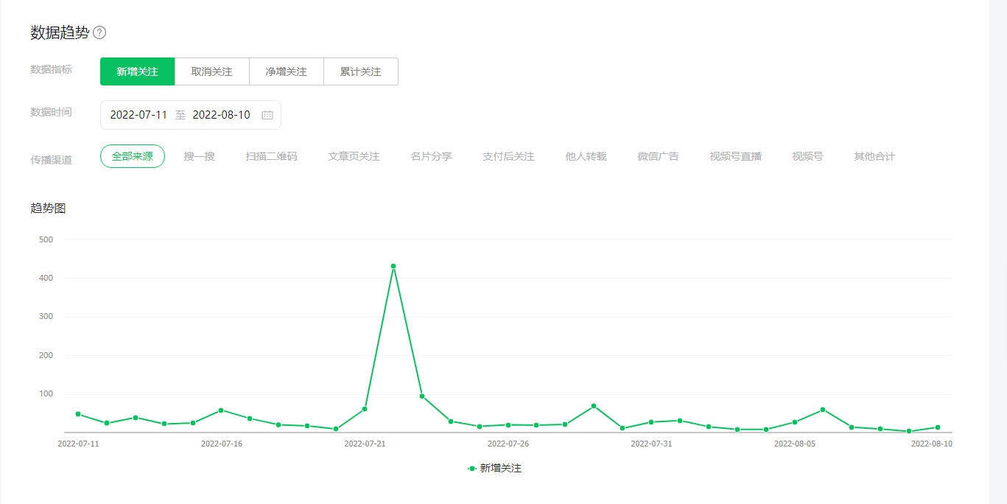This screenshot has height=504, width=1007.
Task: Open the 累计关注 tab
Action: 360,71
